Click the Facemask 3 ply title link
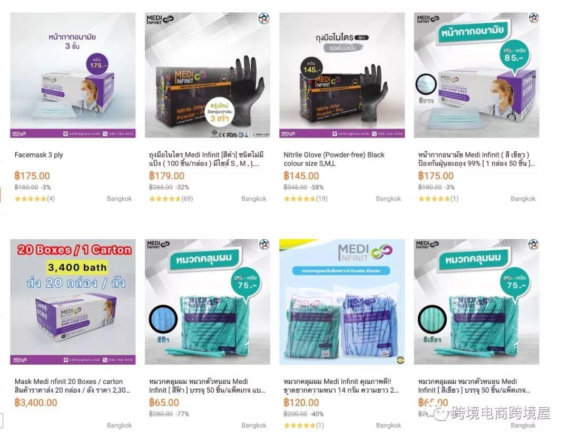569x438 pixels. coord(38,155)
